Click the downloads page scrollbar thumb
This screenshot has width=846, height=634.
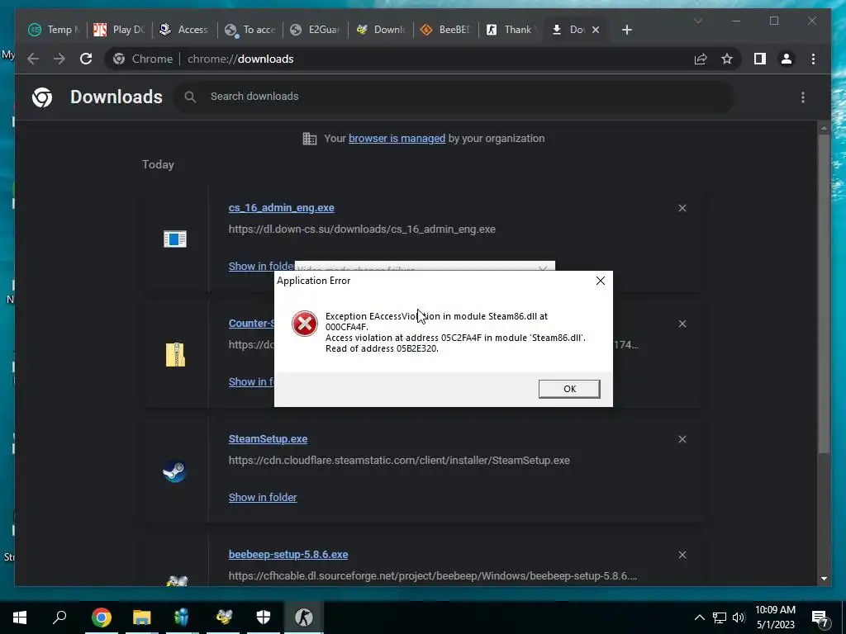click(x=824, y=294)
